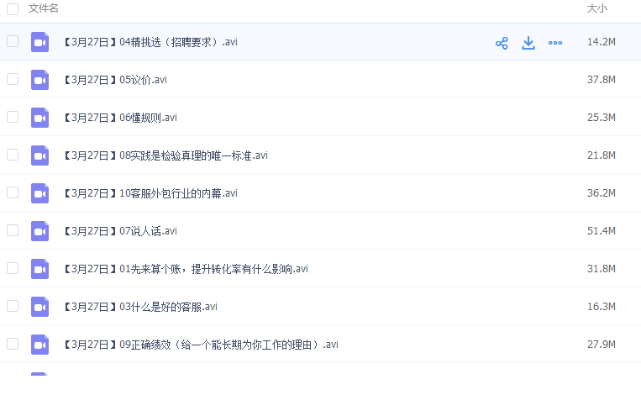641x395 pixels.
Task: Click video icon of 01先来算个账 file
Action: point(39,269)
